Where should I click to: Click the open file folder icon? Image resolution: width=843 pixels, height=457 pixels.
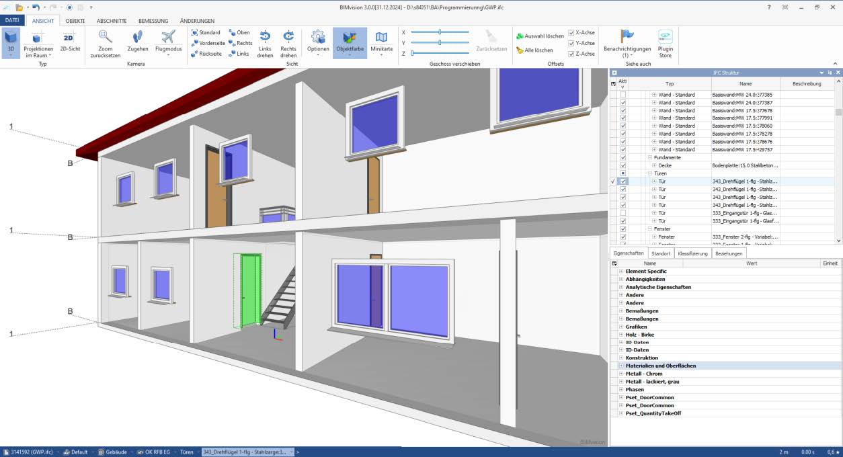click(20, 7)
